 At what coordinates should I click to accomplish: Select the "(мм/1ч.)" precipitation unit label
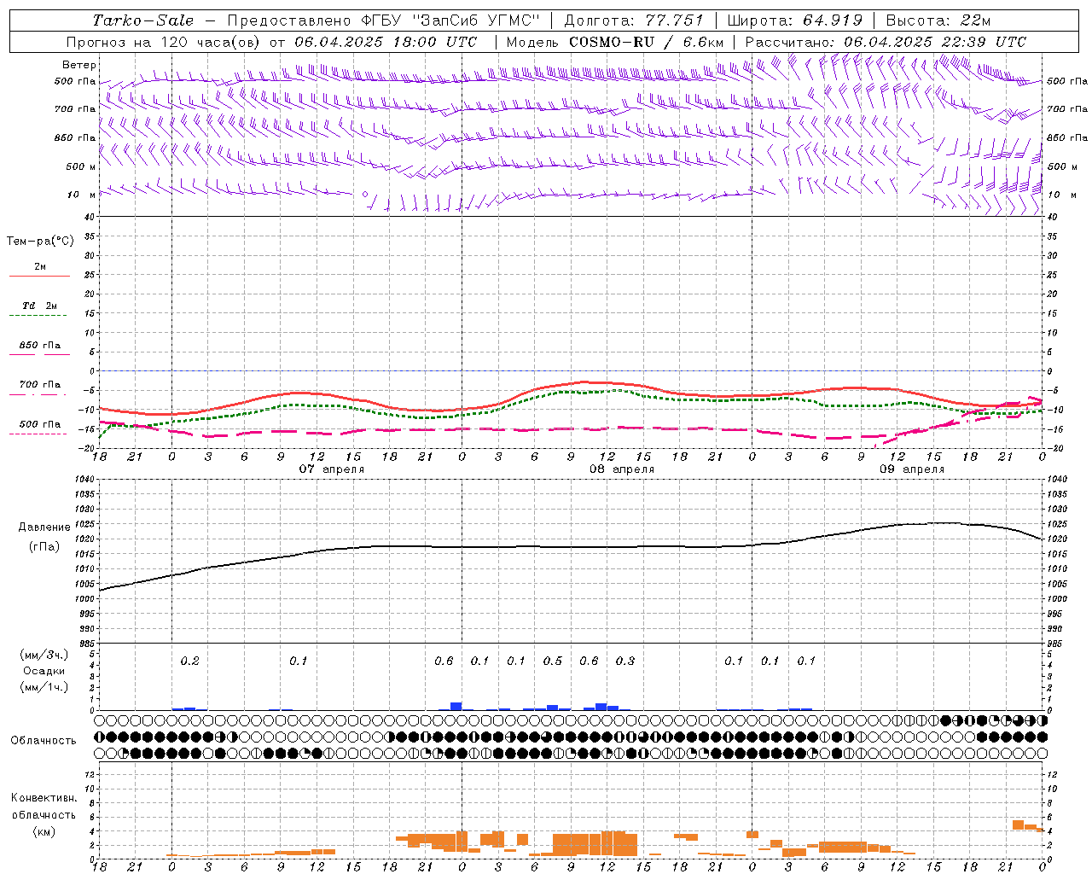(x=44, y=687)
